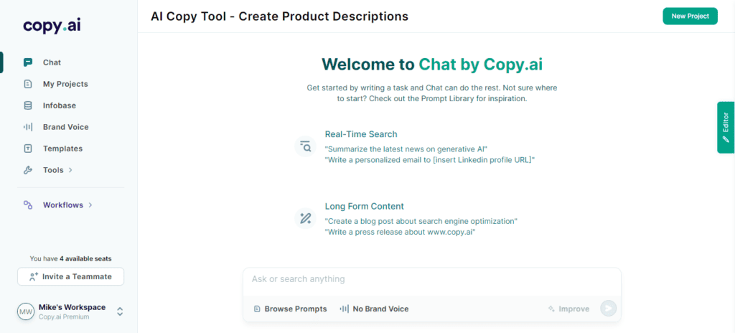Viewport: 735px width, 333px height.
Task: Click the Long Form Content pen icon
Action: point(306,219)
